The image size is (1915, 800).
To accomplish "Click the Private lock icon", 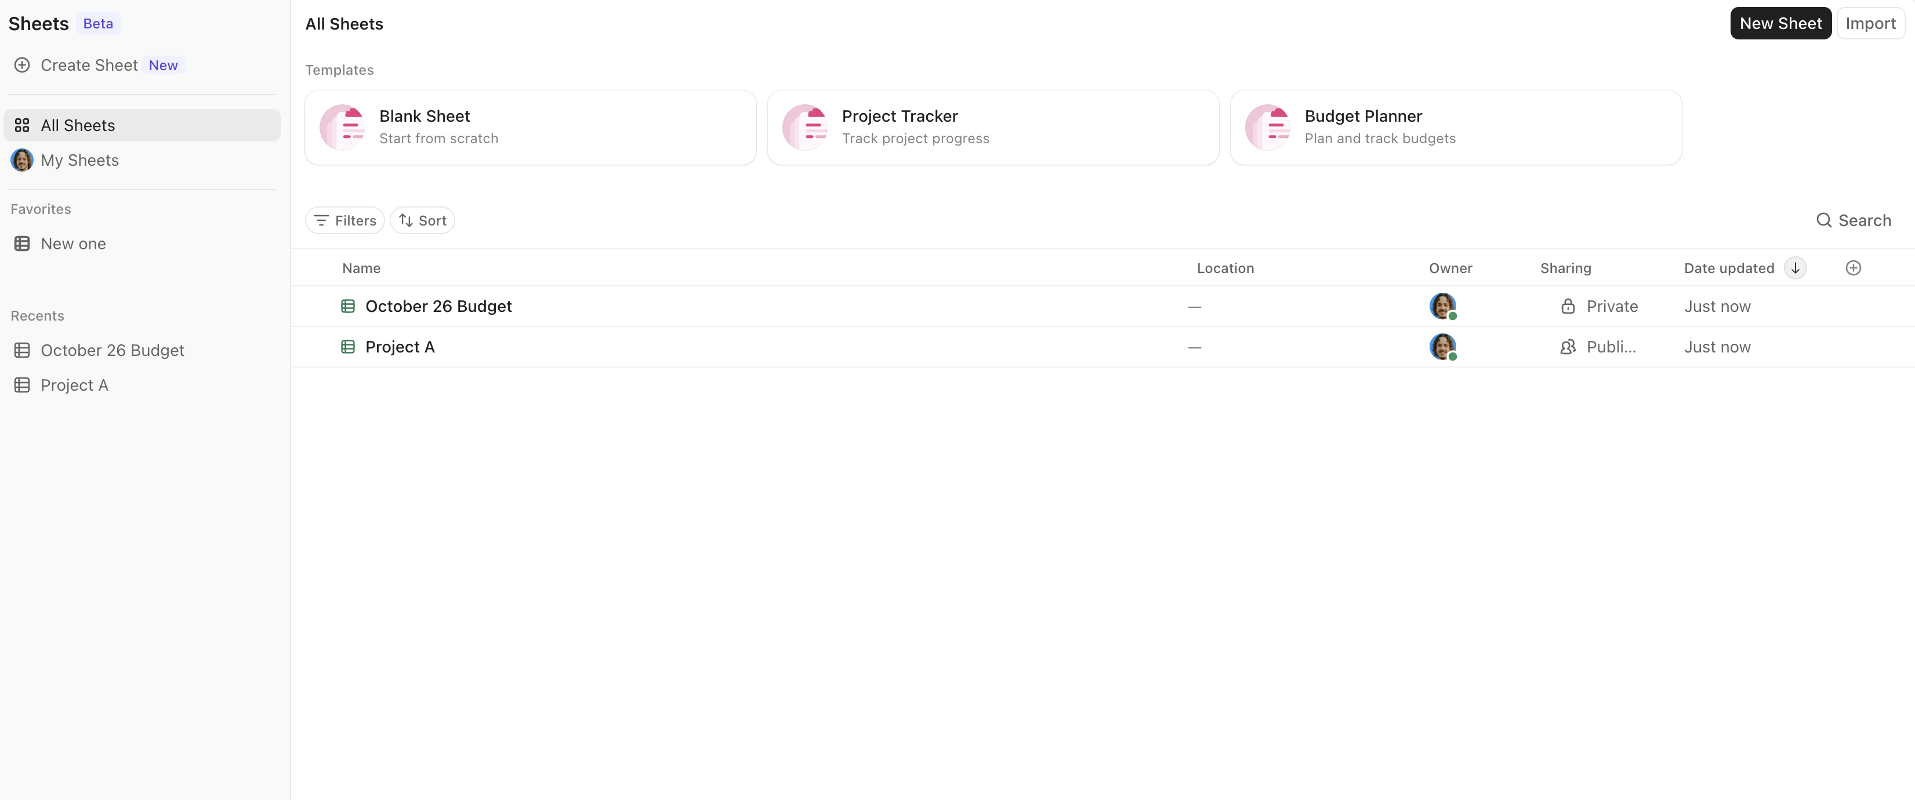I will [x=1568, y=307].
